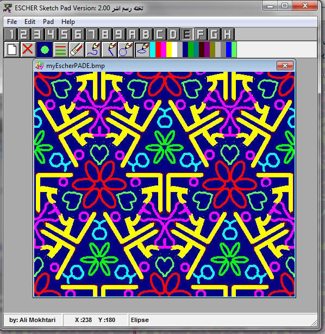
Task: Create a new blank sketch page
Action: pos(12,50)
